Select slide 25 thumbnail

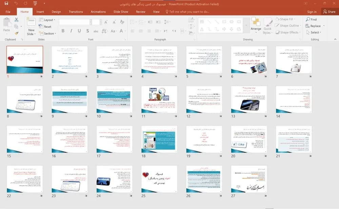[x=159, y=179]
